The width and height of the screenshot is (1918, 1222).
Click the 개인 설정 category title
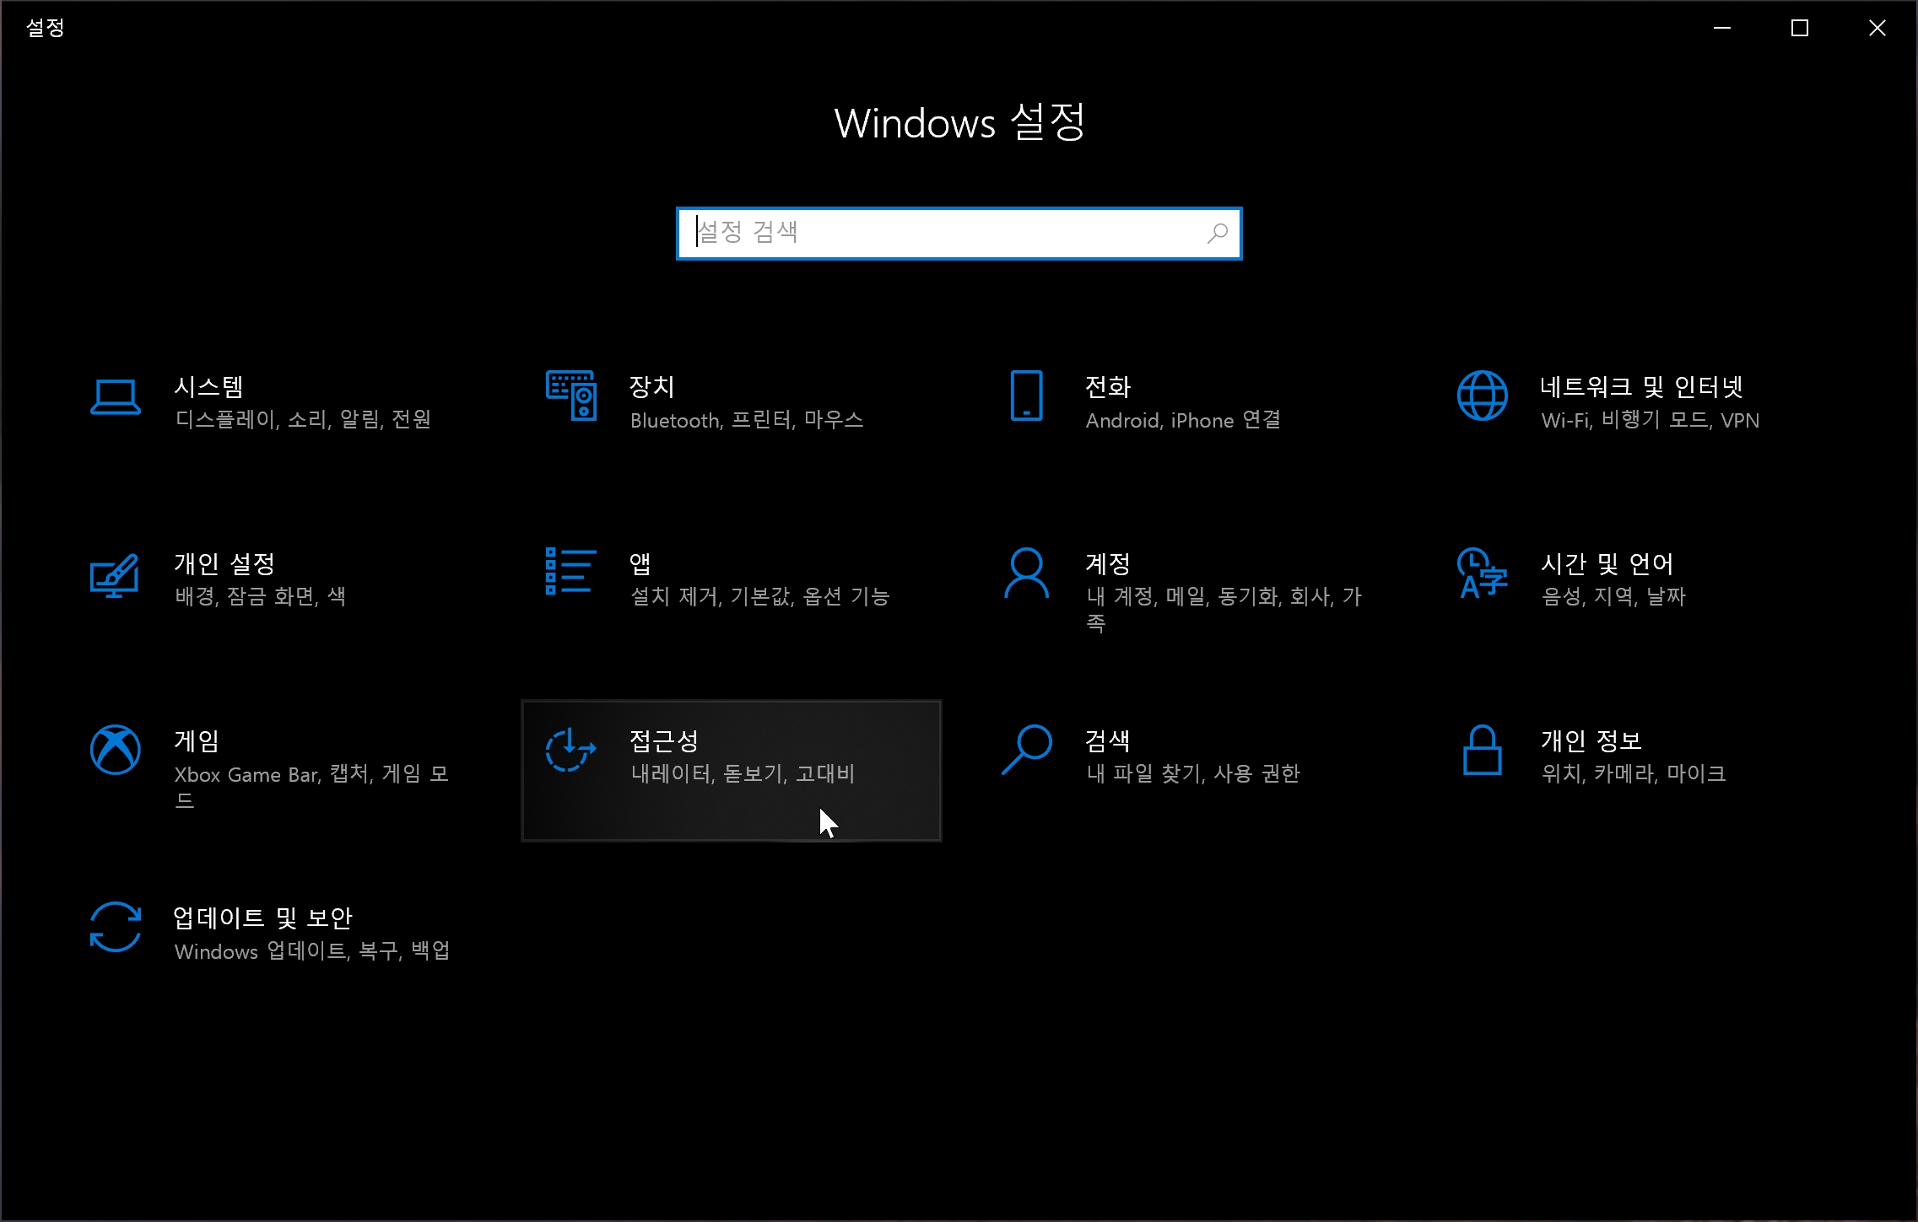coord(224,563)
